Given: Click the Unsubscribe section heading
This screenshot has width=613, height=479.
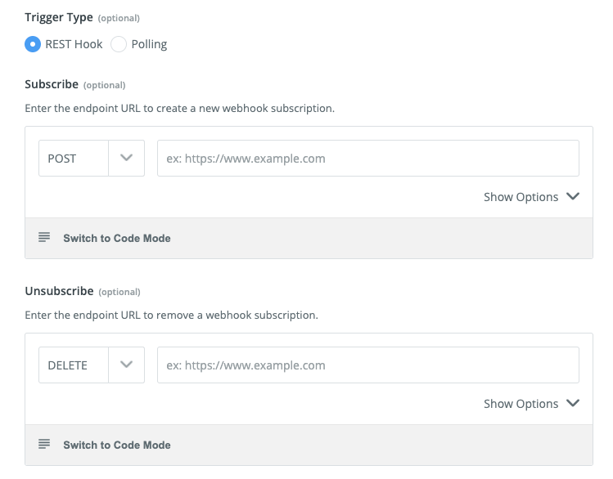Looking at the screenshot, I should [x=59, y=291].
